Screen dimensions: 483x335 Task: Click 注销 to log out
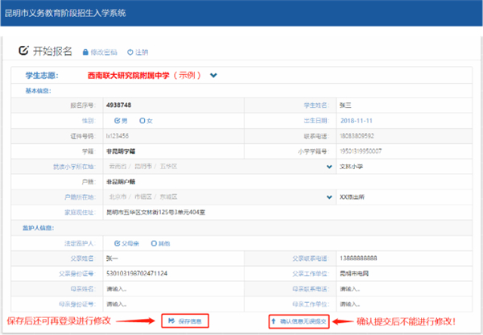point(142,52)
